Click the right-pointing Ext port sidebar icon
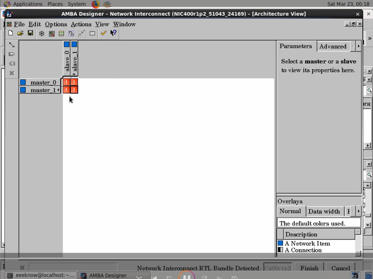This screenshot has width=373, height=279. 12,54
